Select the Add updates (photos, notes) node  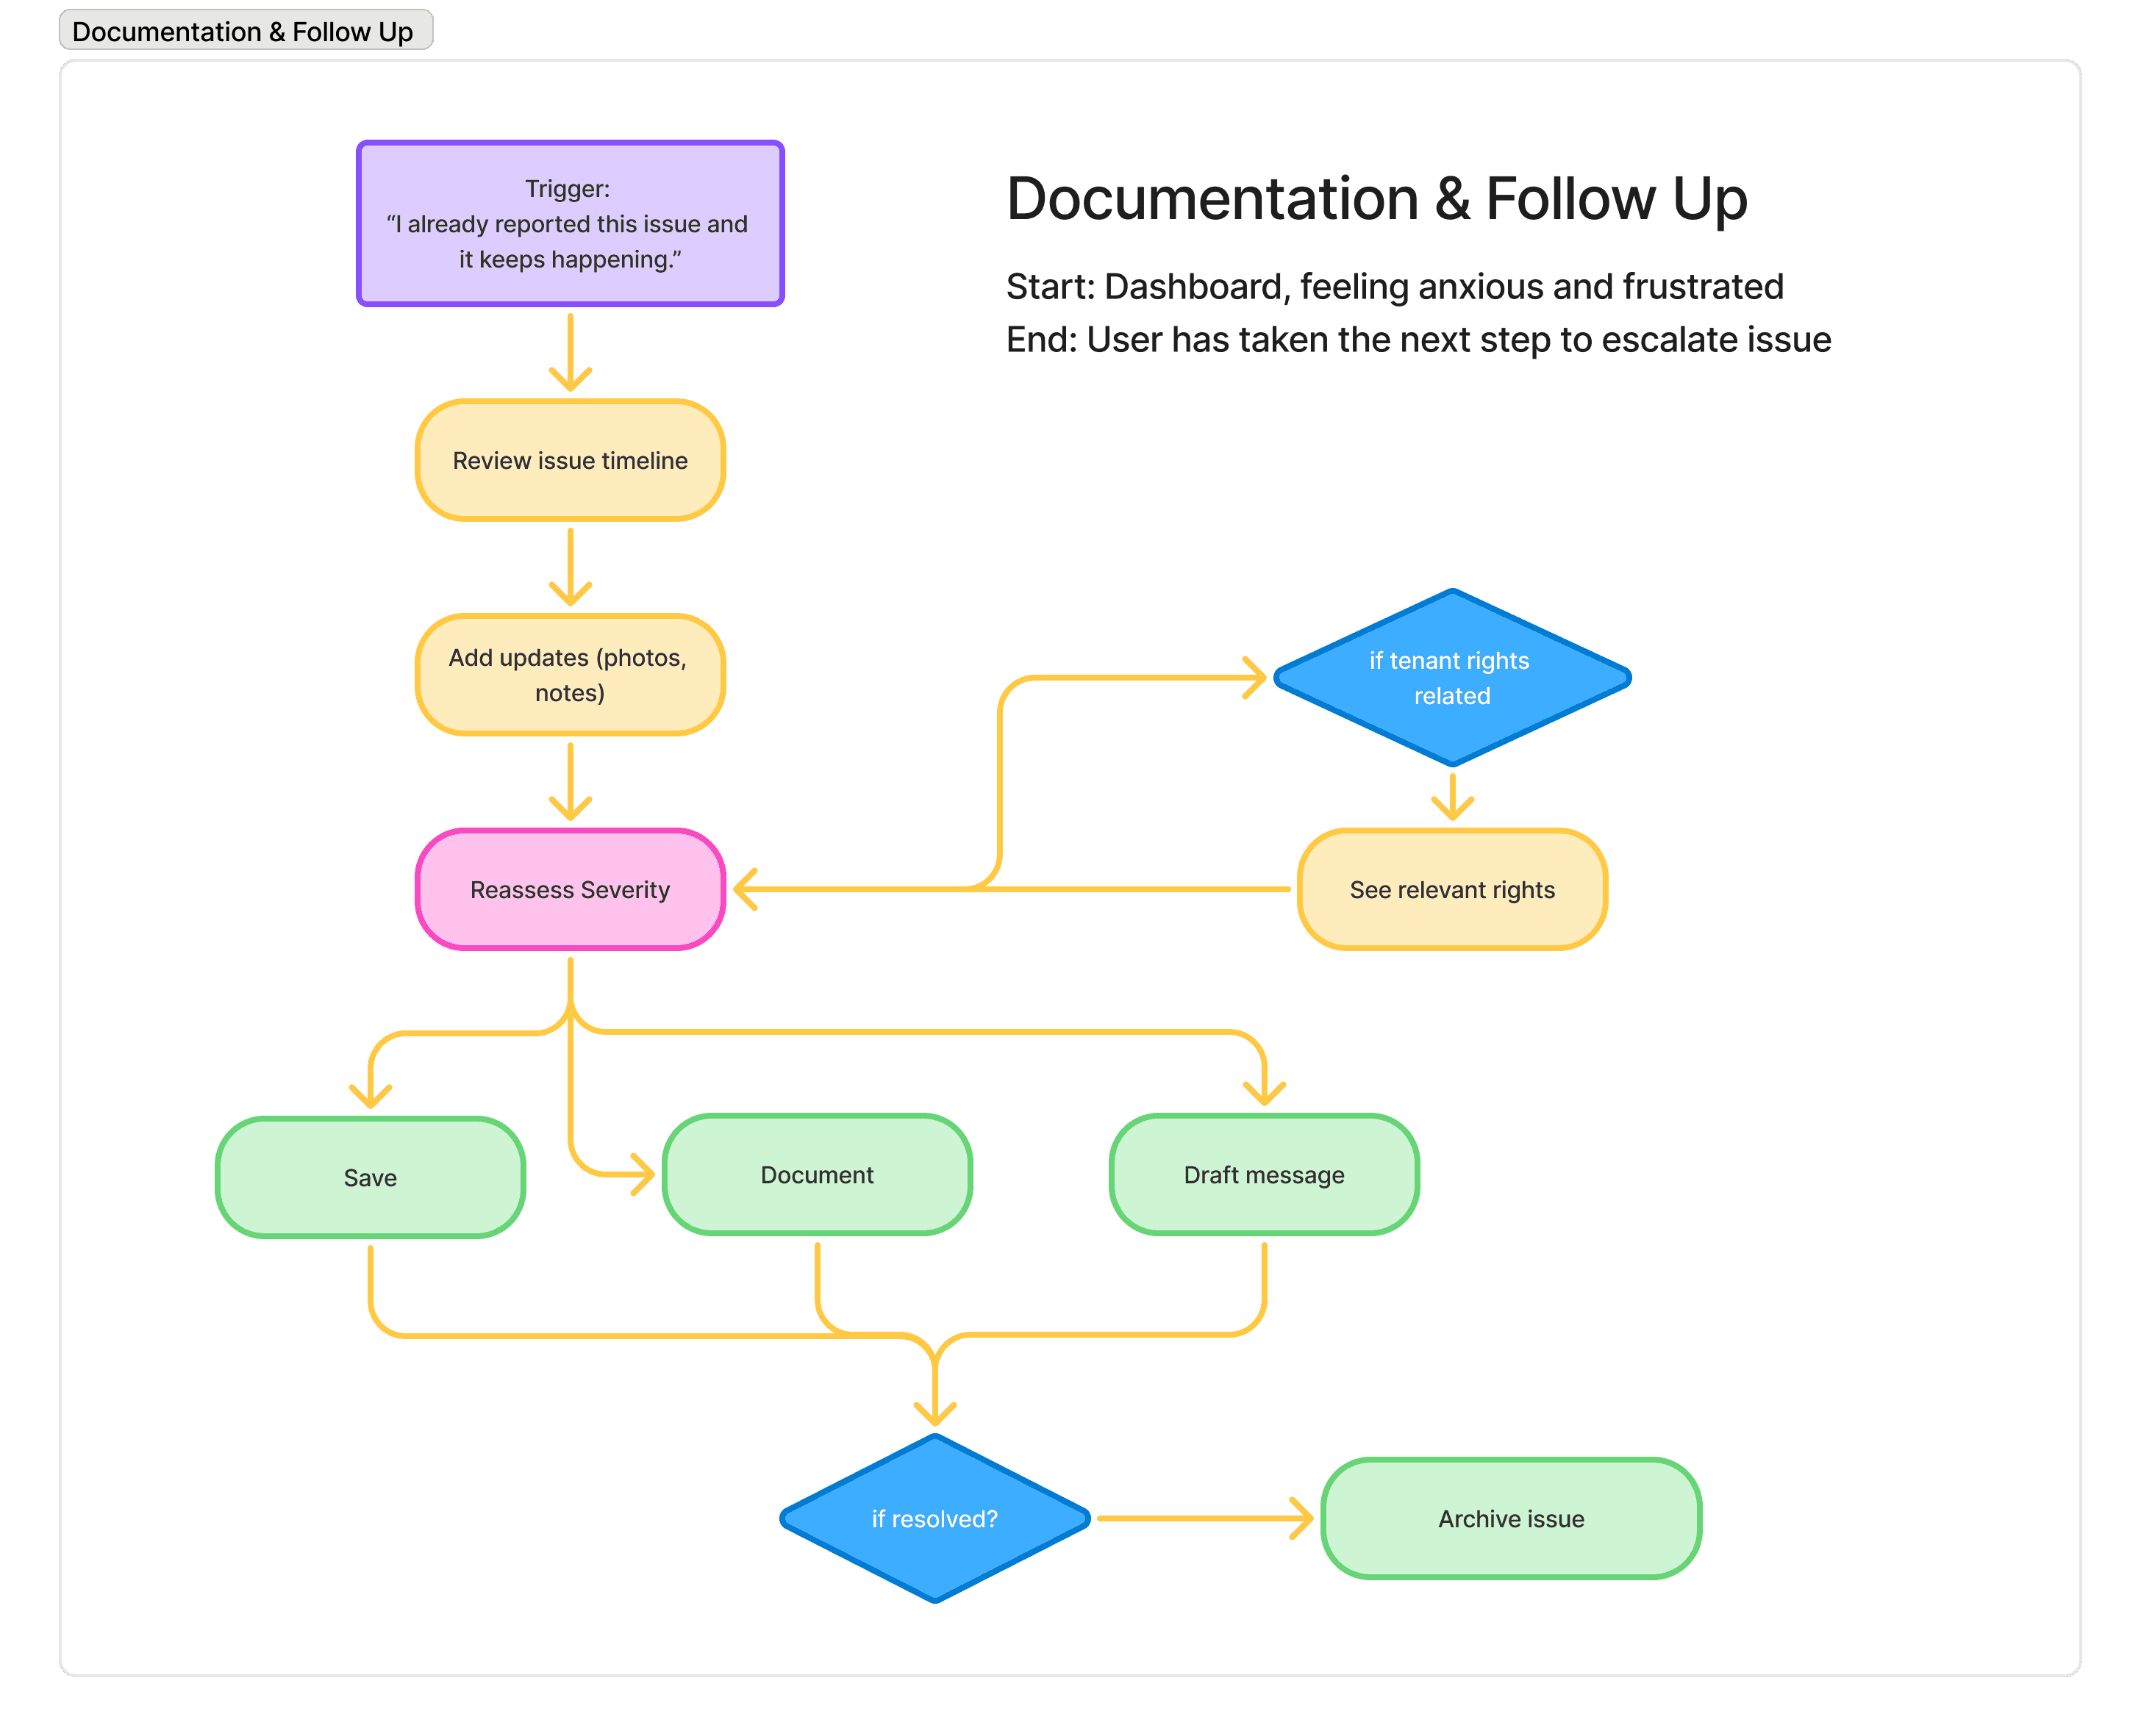[x=569, y=675]
